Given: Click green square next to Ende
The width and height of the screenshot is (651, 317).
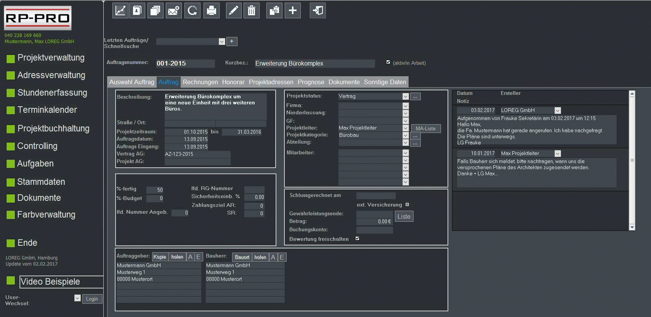Looking at the screenshot, I should click(11, 243).
